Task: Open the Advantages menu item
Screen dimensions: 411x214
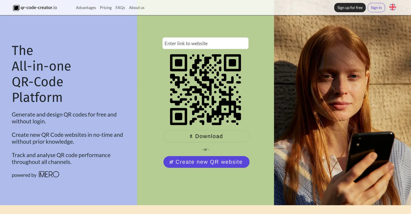Action: pos(86,8)
